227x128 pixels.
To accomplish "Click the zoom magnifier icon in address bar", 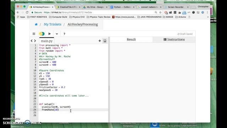I will click(x=156, y=12).
